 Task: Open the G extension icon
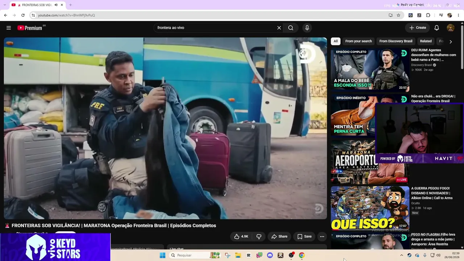pos(410,15)
